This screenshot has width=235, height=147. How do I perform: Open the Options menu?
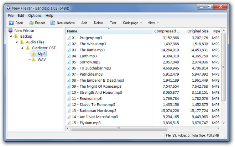pos(35,16)
